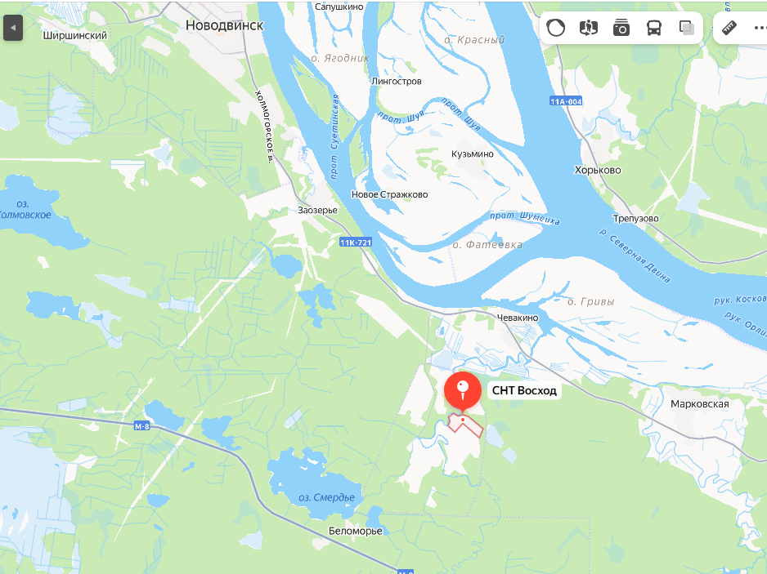Open map layers selector
This screenshot has height=574, width=767.
[x=687, y=28]
